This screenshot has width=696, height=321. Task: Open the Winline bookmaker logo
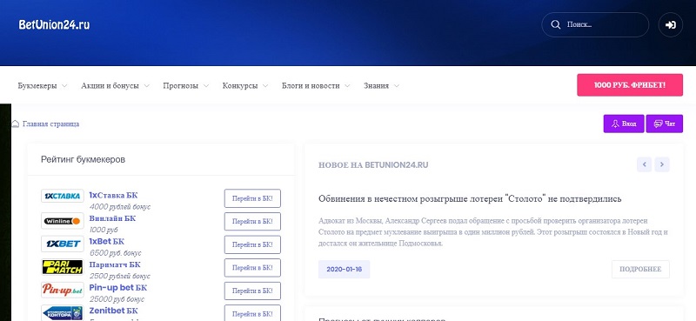click(63, 221)
